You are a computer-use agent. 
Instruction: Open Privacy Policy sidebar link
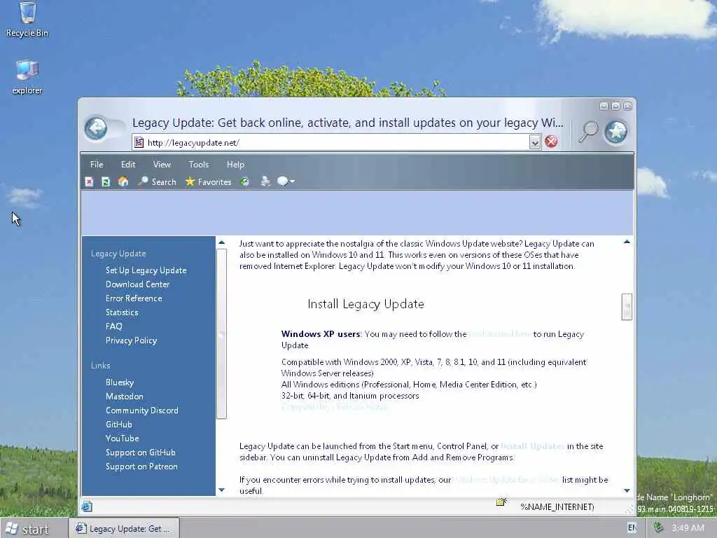(131, 340)
